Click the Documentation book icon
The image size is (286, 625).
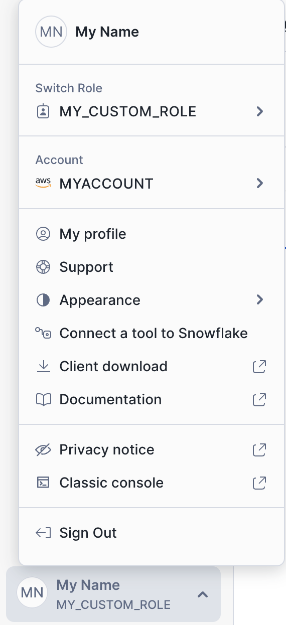44,399
